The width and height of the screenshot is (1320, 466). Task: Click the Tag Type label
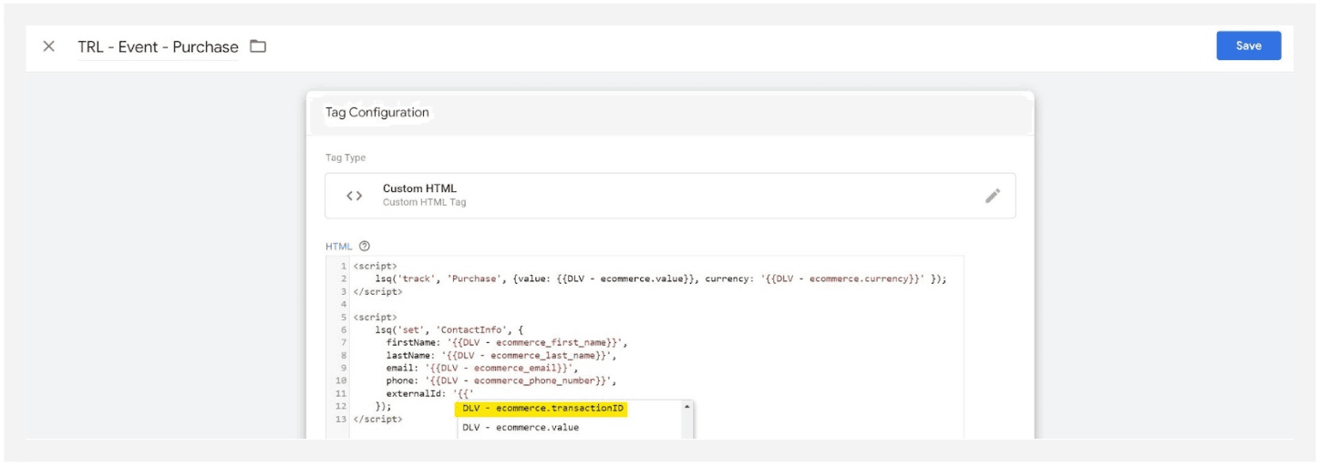coord(345,158)
